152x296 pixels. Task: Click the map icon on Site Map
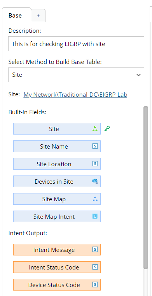[x=95, y=199]
